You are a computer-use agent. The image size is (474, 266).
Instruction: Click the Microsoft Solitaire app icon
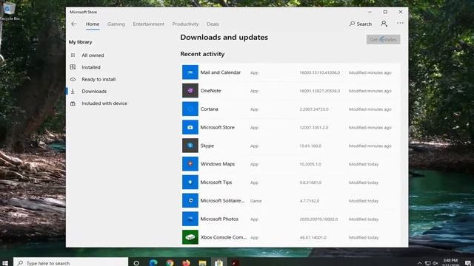click(190, 200)
